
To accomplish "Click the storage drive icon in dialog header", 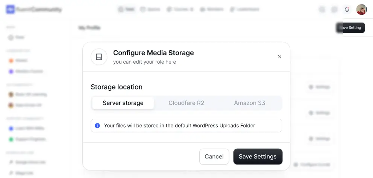I will coord(99,57).
